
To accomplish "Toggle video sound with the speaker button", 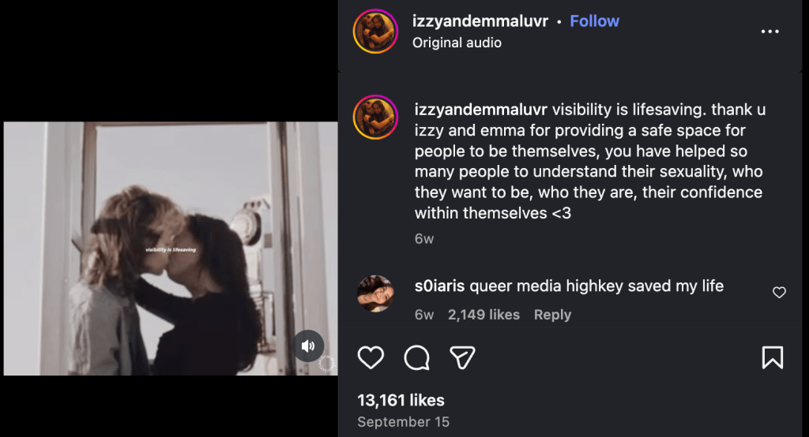I will point(309,345).
